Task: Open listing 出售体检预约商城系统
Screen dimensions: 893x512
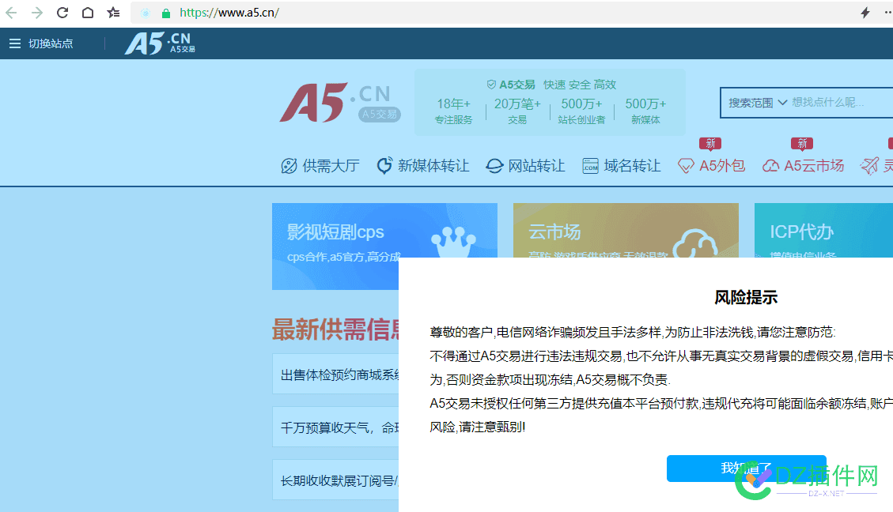Action: pos(335,375)
